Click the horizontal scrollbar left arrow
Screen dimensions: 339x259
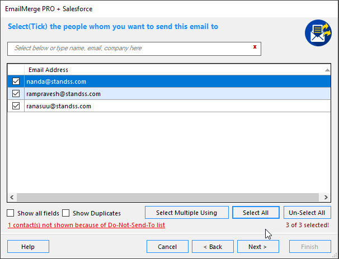(12, 197)
